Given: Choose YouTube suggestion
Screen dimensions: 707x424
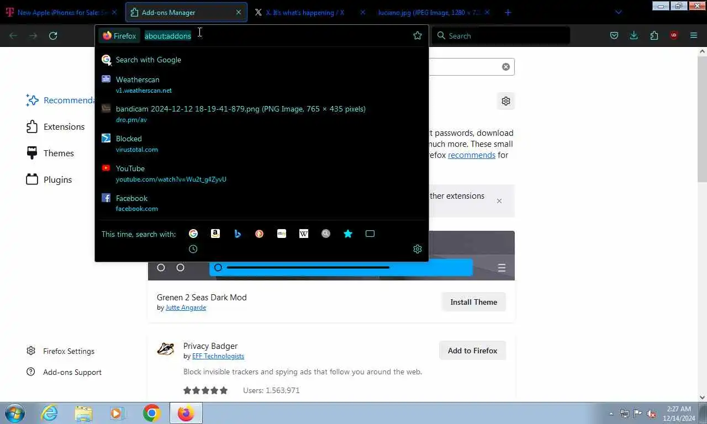Looking at the screenshot, I should tap(262, 173).
